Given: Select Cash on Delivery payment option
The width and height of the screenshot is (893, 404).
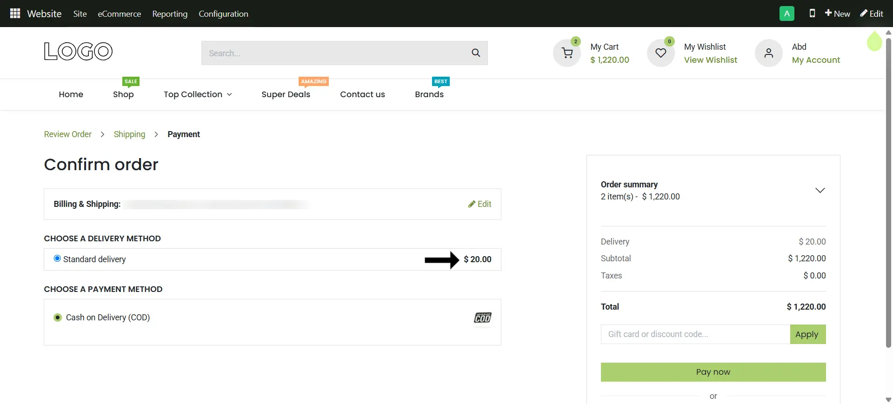Looking at the screenshot, I should click(58, 318).
